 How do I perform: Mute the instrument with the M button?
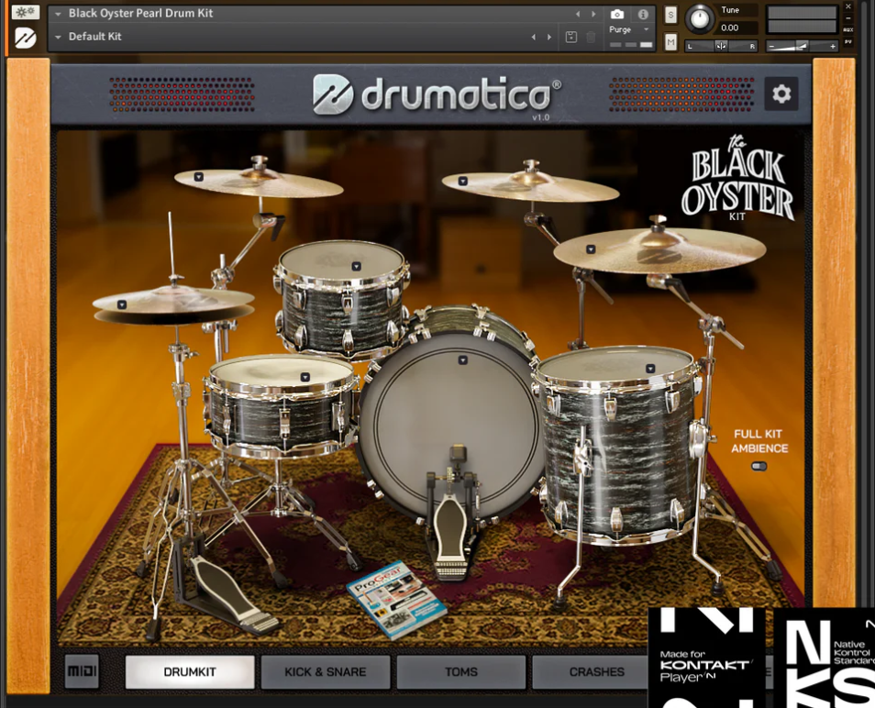(x=670, y=42)
